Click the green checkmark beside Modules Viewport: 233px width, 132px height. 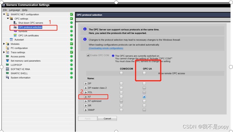point(72,44)
